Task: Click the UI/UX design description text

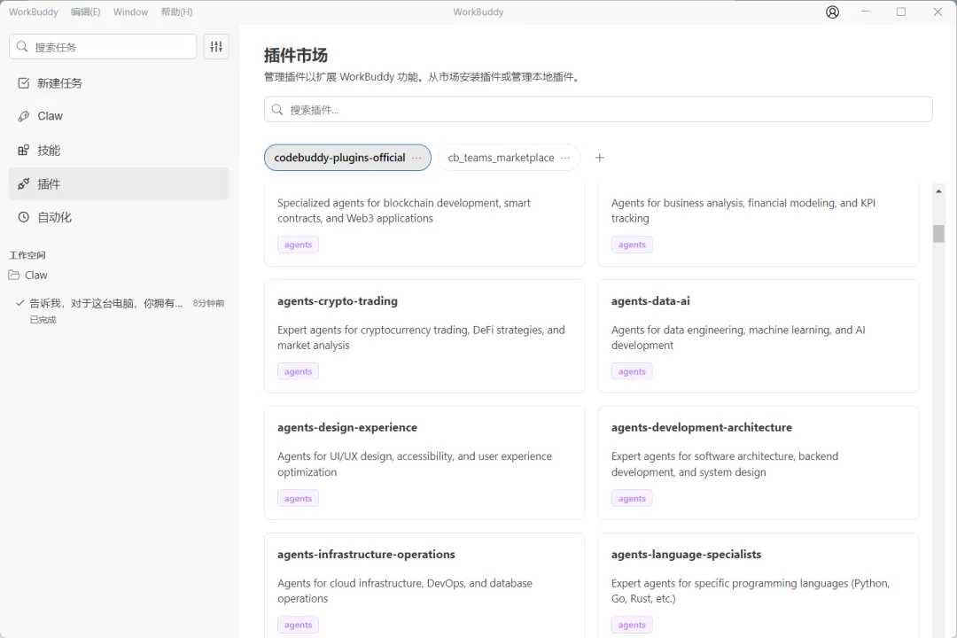Action: 415,464
